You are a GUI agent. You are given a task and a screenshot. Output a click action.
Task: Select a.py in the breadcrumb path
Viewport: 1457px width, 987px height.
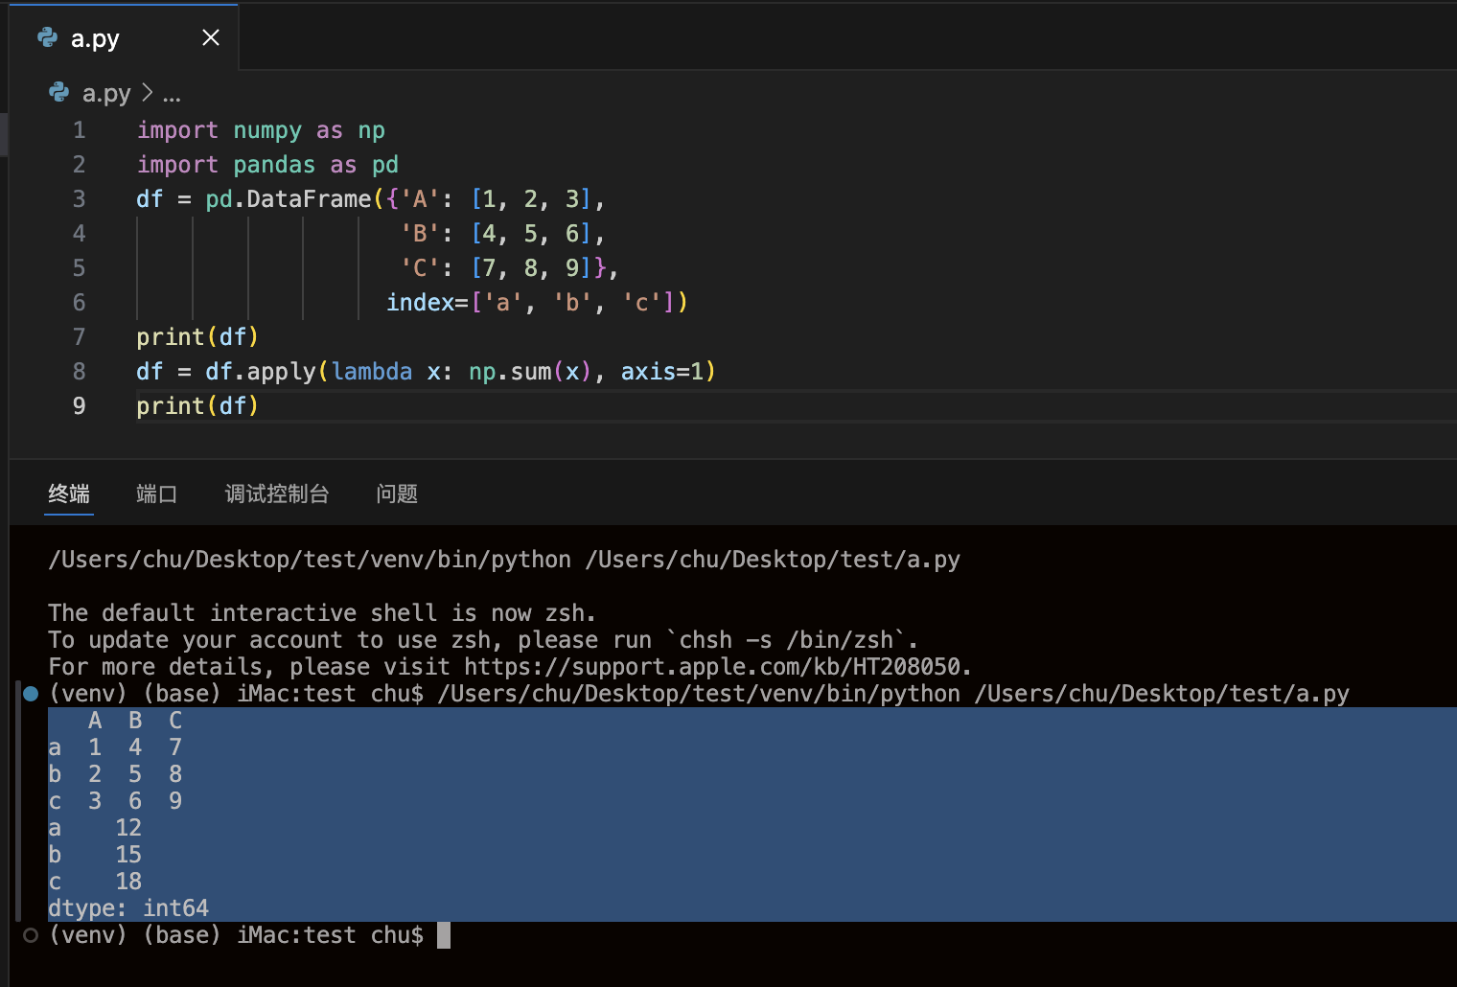click(x=106, y=93)
